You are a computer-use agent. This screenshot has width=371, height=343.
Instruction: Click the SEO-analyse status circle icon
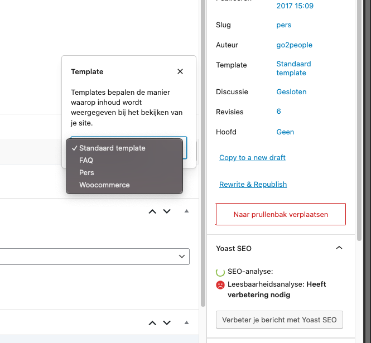pos(221,272)
